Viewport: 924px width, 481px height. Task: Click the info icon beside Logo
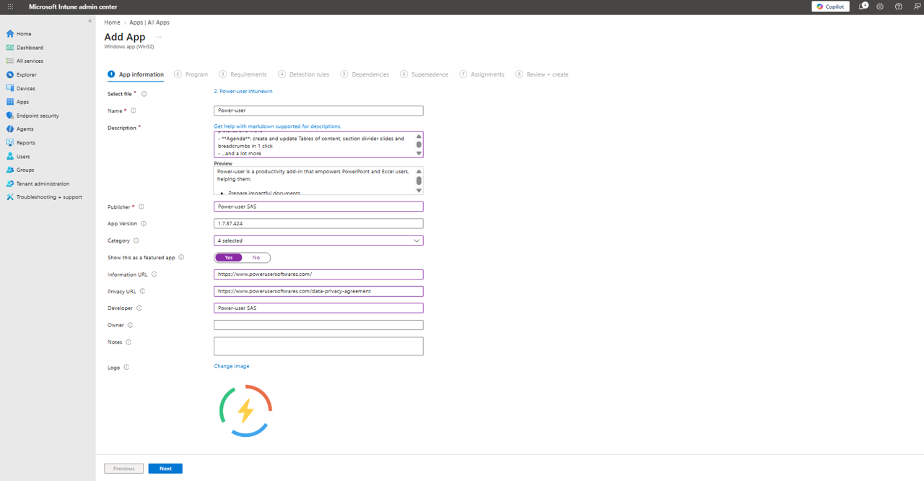point(126,367)
